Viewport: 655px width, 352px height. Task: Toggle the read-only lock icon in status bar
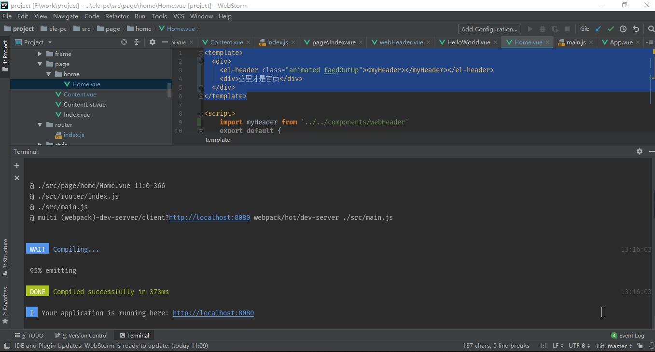pos(640,346)
